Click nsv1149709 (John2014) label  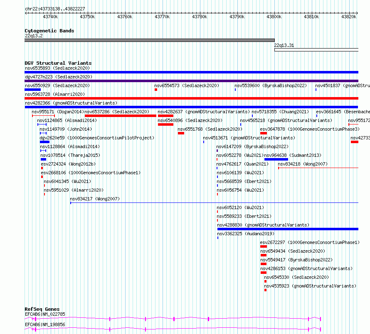[66, 129]
